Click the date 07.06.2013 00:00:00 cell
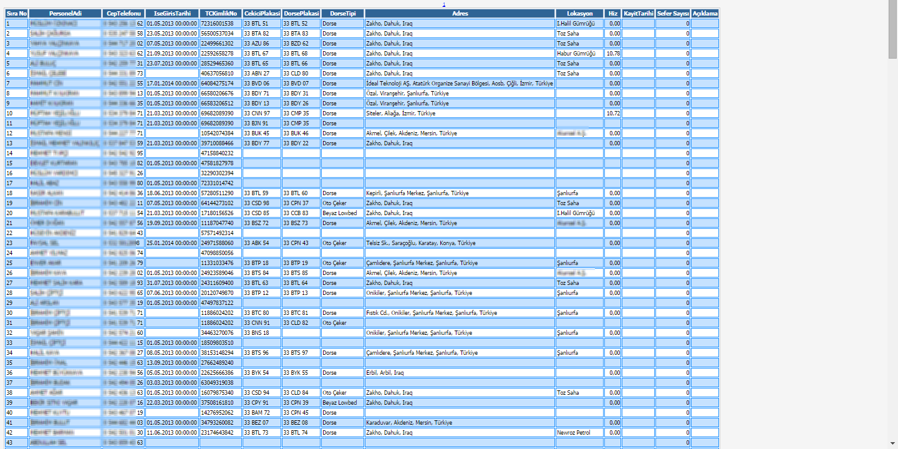The width and height of the screenshot is (898, 449). pos(172,293)
